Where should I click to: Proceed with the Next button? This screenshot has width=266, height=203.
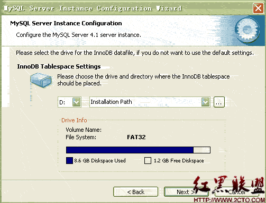tap(186, 192)
